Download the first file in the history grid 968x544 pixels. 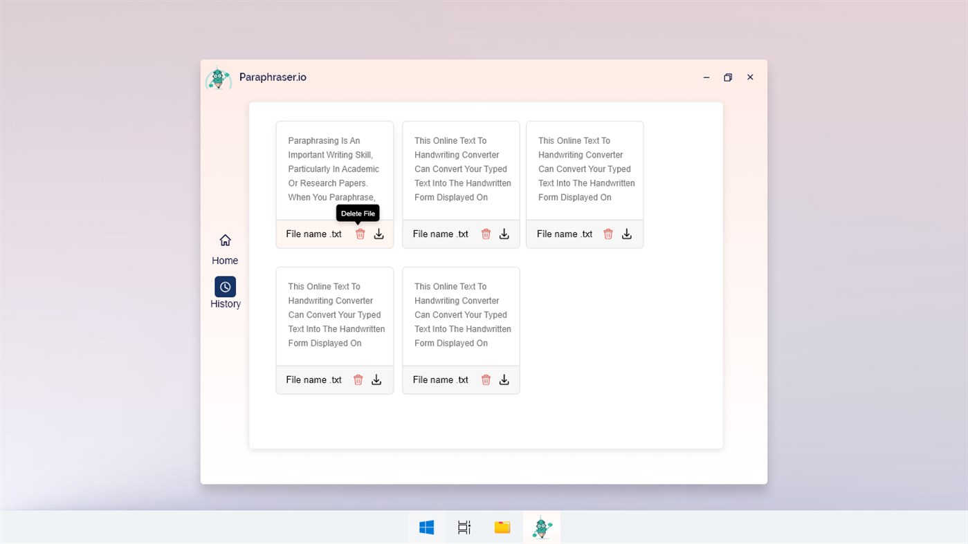tap(378, 234)
